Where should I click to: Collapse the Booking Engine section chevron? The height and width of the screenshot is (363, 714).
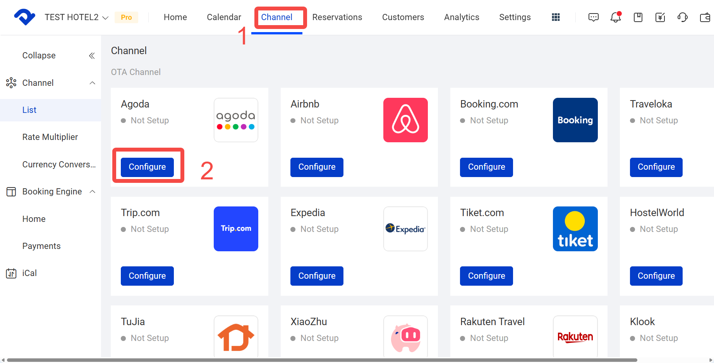click(x=92, y=192)
